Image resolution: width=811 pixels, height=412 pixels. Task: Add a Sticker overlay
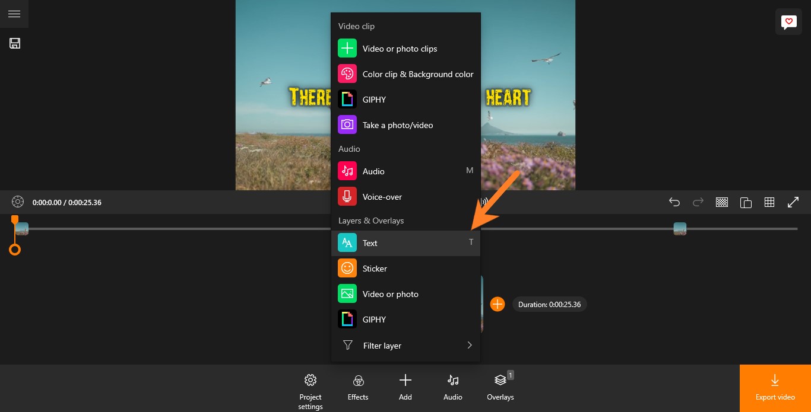click(405, 269)
